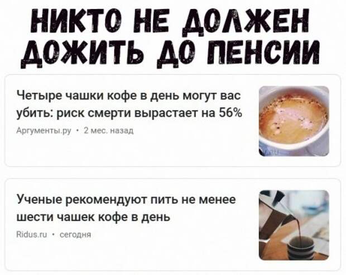Click the word 'ДОЖИТЬ' in the title
Image resolution: width=346 pixels, height=275 pixels.
click(x=82, y=54)
